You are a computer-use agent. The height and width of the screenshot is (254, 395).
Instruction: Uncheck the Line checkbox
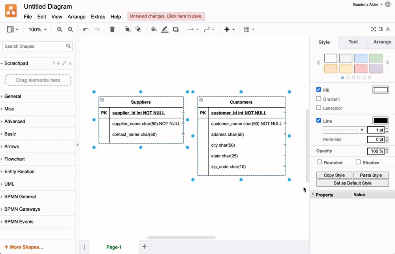319,120
